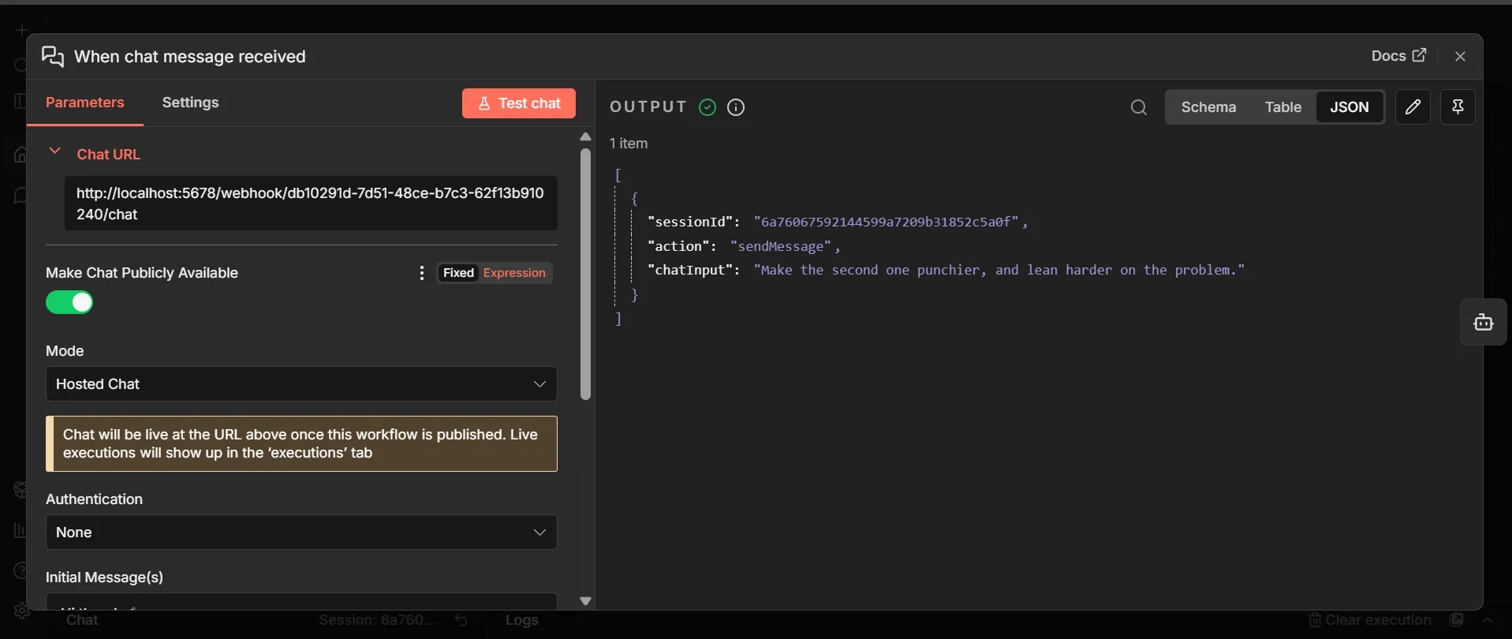
Task: Collapse the Chat URL section
Action: (54, 151)
